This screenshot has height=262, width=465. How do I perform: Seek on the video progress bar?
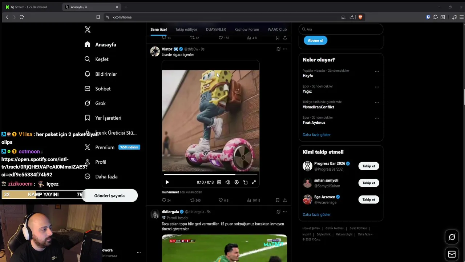(211, 175)
